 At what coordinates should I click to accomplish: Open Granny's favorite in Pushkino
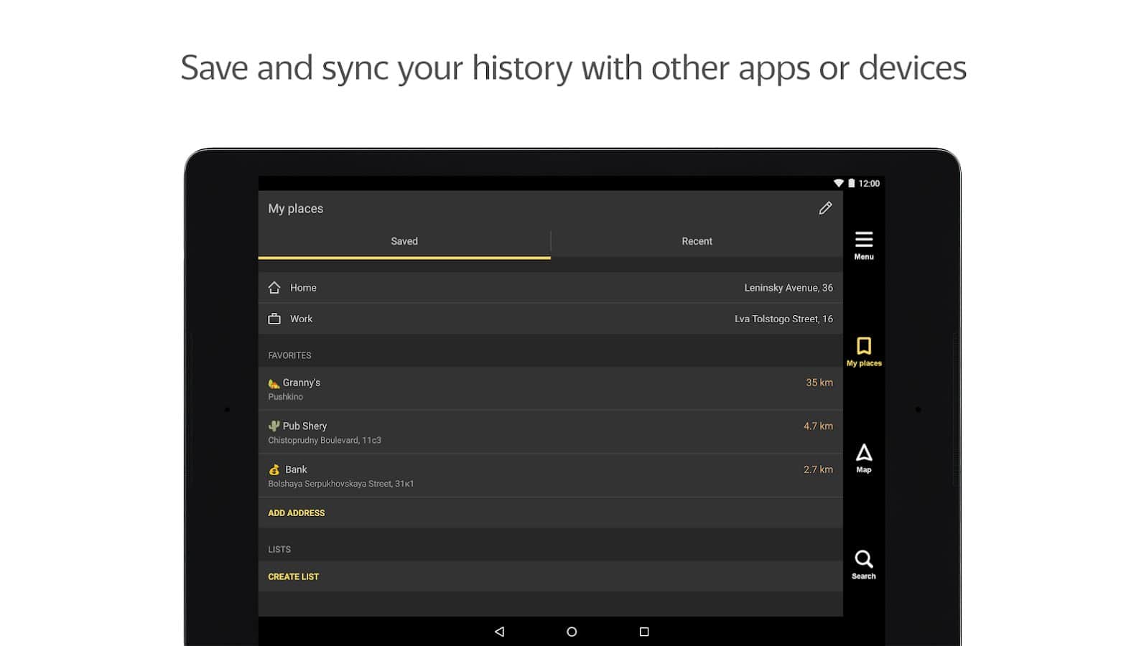[550, 389]
